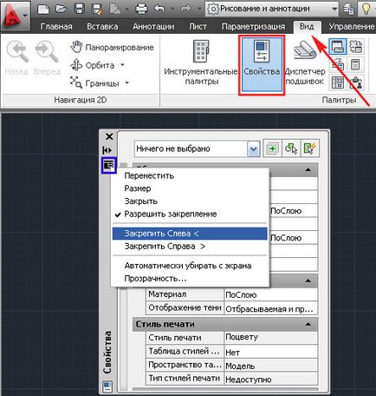Image resolution: width=376 pixels, height=396 pixels.
Task: Switch to the Главная ribbon tab
Action: pos(56,27)
